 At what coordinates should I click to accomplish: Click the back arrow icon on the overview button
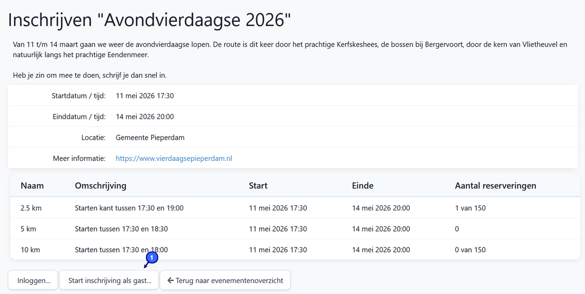coord(172,280)
